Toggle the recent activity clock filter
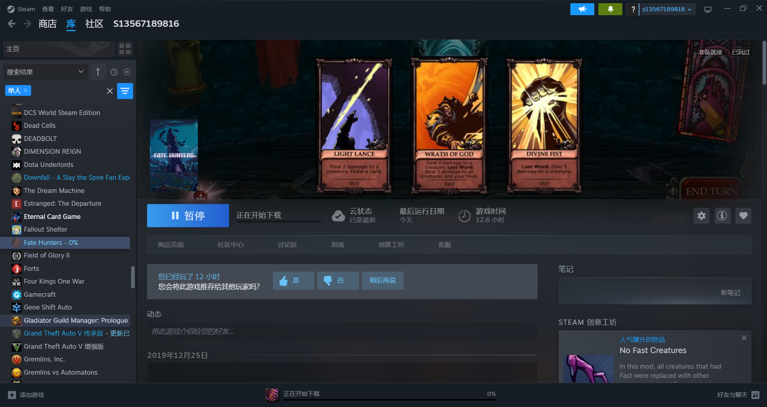This screenshot has width=767, height=407. pos(114,72)
